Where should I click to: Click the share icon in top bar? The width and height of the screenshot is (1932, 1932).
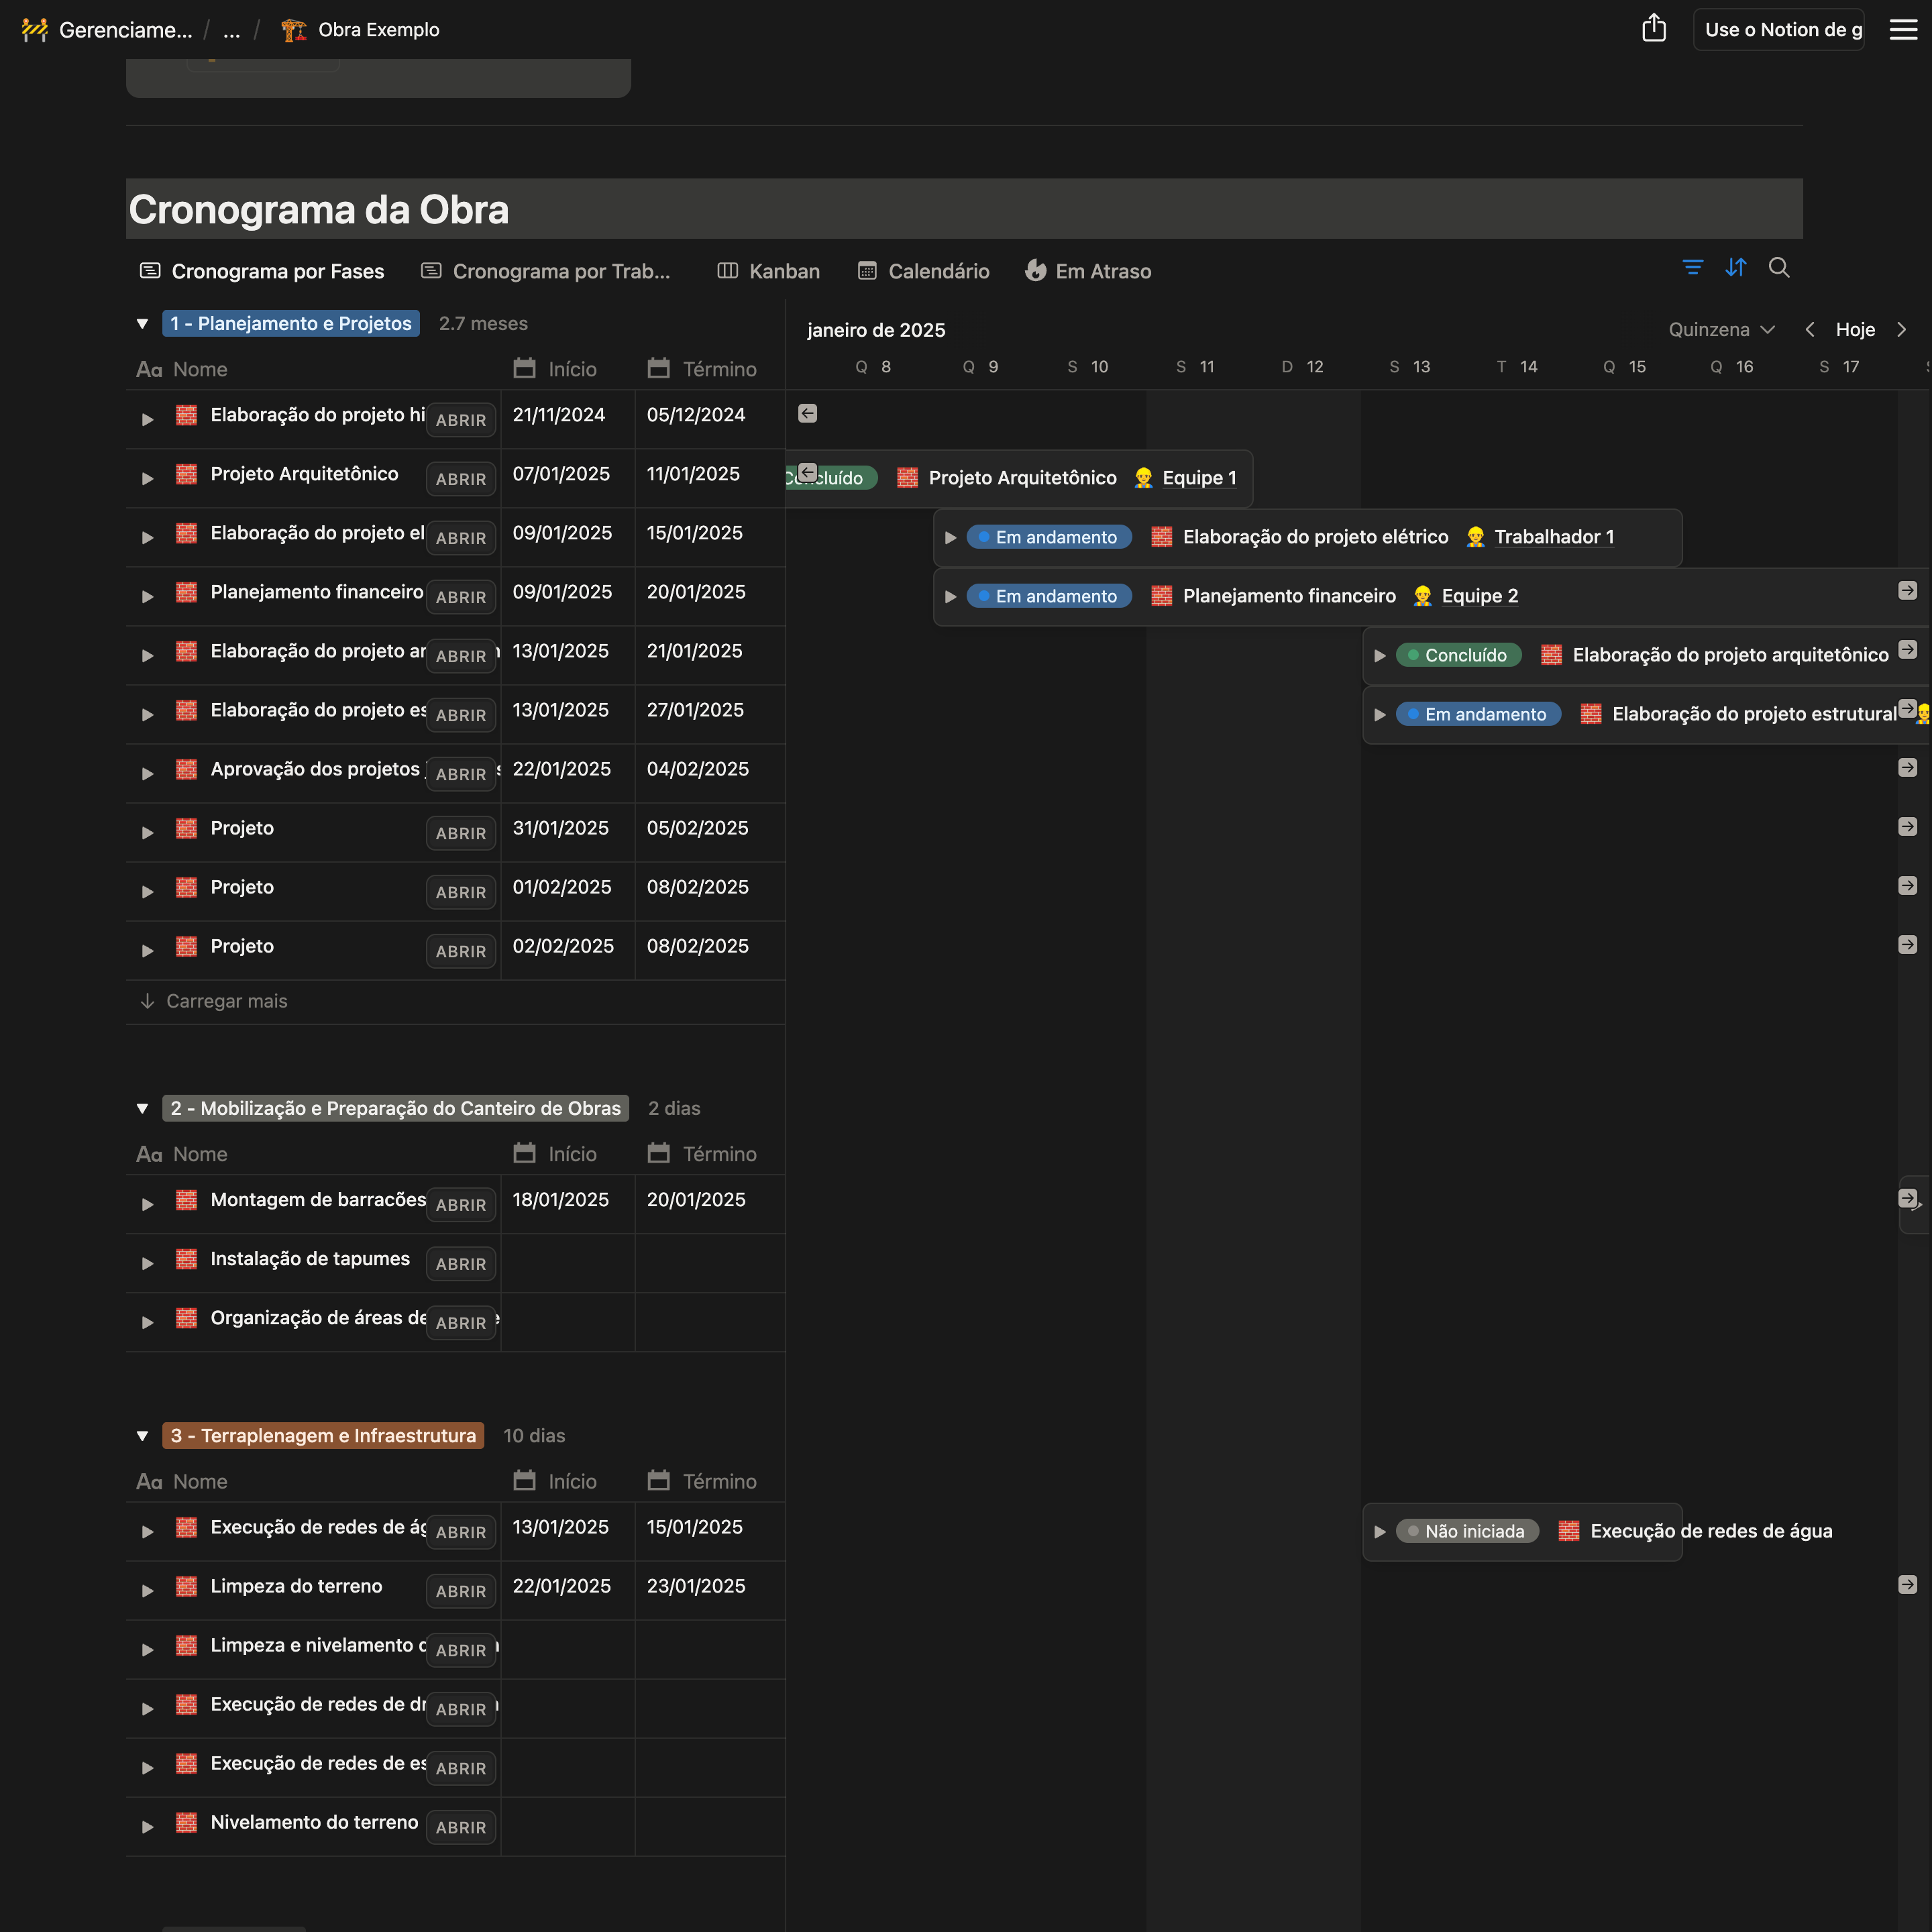[x=1653, y=29]
